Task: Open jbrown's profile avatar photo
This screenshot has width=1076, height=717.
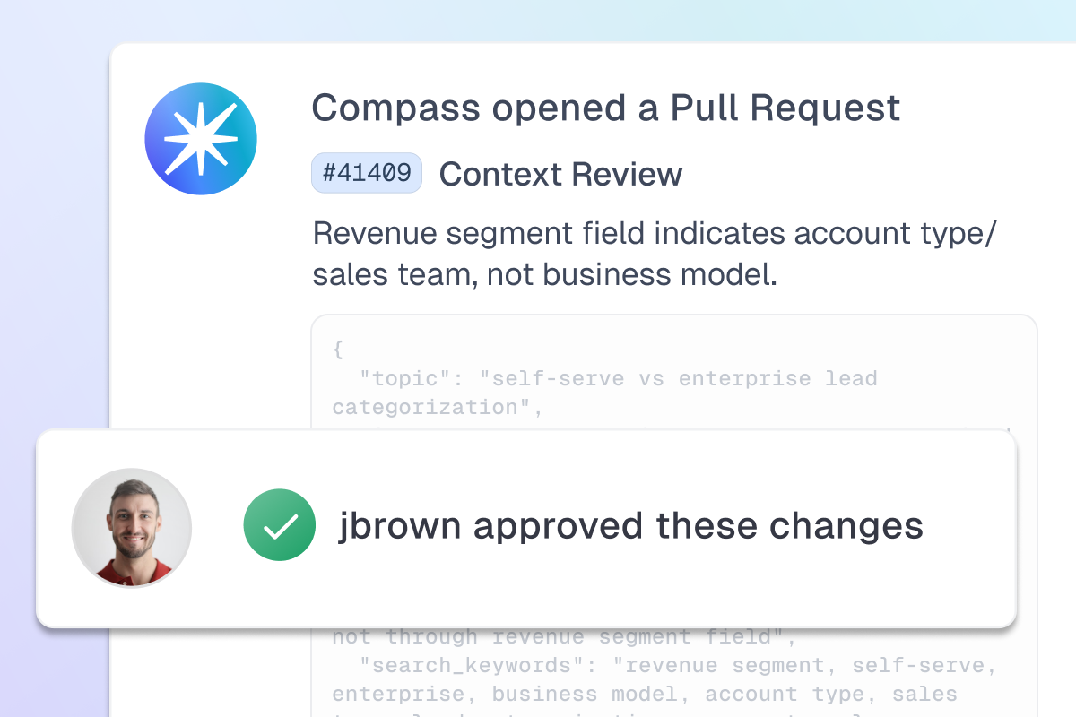Action: [132, 528]
